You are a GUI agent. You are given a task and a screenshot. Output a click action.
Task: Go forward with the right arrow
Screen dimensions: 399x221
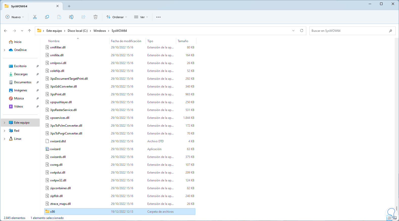coord(14,31)
